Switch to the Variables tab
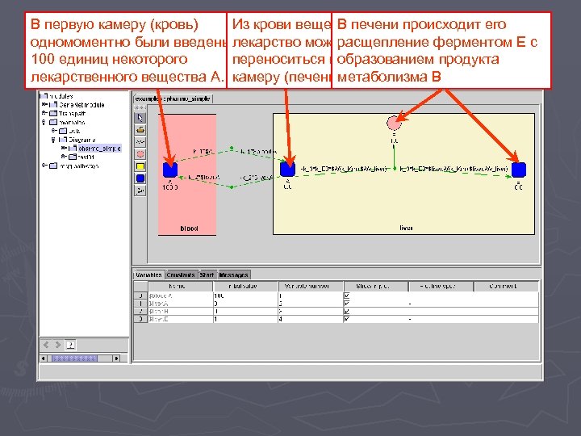 coord(148,275)
